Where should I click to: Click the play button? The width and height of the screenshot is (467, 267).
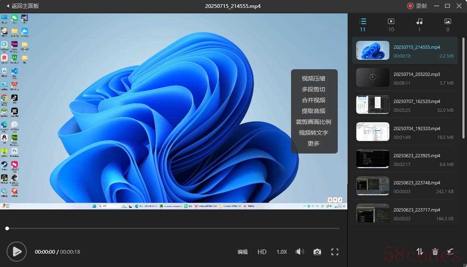(x=17, y=252)
